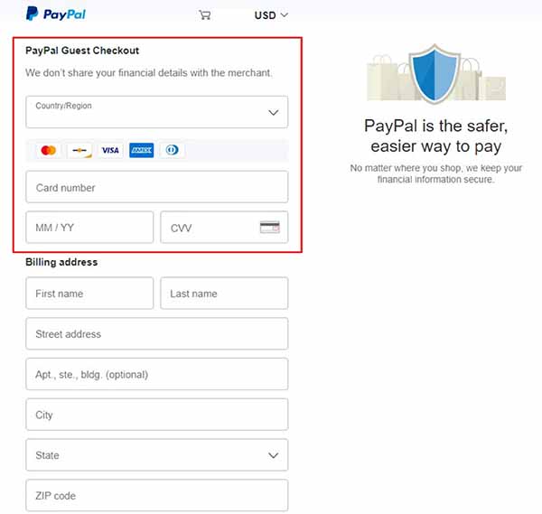542x514 pixels.
Task: Click the Street address field
Action: [157, 333]
